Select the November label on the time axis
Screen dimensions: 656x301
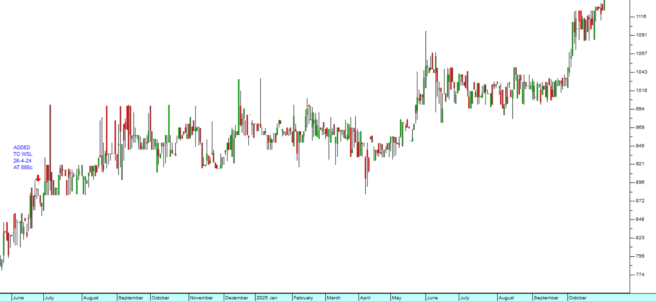(x=201, y=298)
